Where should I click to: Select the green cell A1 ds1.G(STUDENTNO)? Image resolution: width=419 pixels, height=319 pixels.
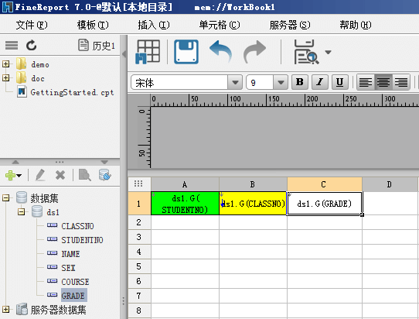pyautogui.click(x=185, y=204)
